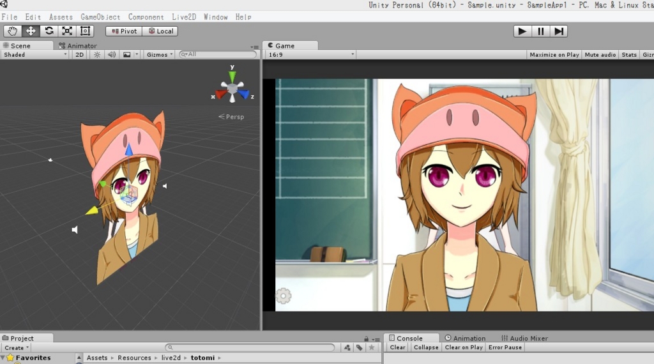Open the Live2D menu
Image resolution: width=654 pixels, height=364 pixels.
pyautogui.click(x=184, y=17)
